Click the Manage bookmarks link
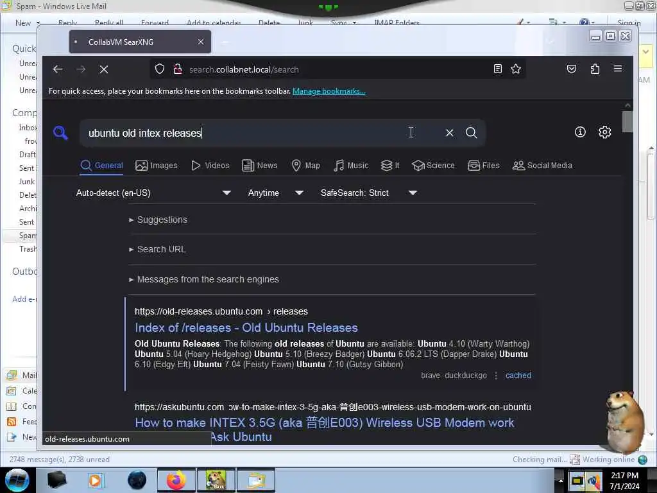Image resolution: width=657 pixels, height=493 pixels. click(x=329, y=91)
